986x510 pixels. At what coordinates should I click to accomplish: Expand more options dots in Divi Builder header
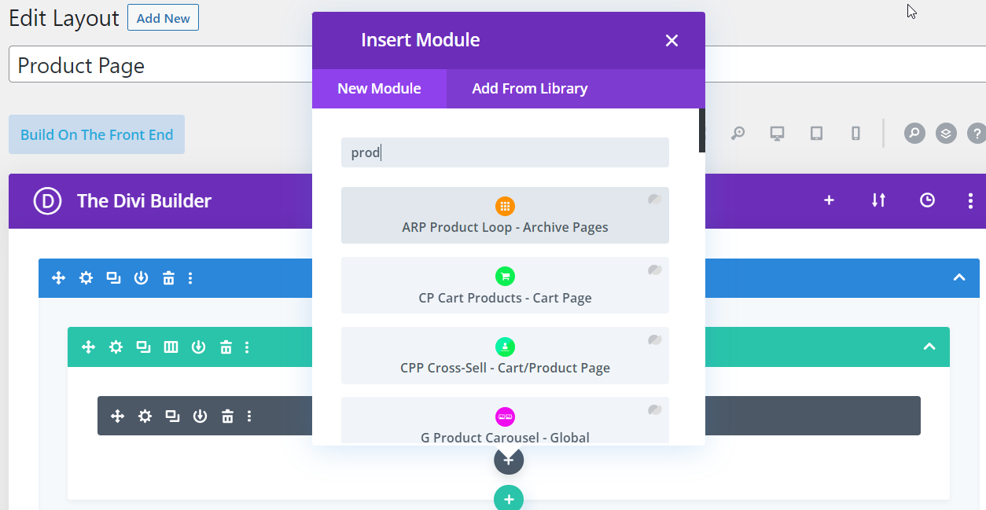(x=970, y=200)
